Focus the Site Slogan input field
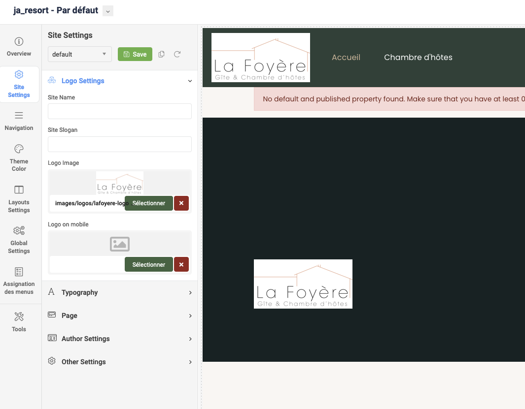This screenshot has height=409, width=525. coord(120,144)
